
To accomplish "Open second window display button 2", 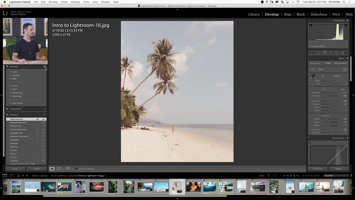I will coord(11,176).
